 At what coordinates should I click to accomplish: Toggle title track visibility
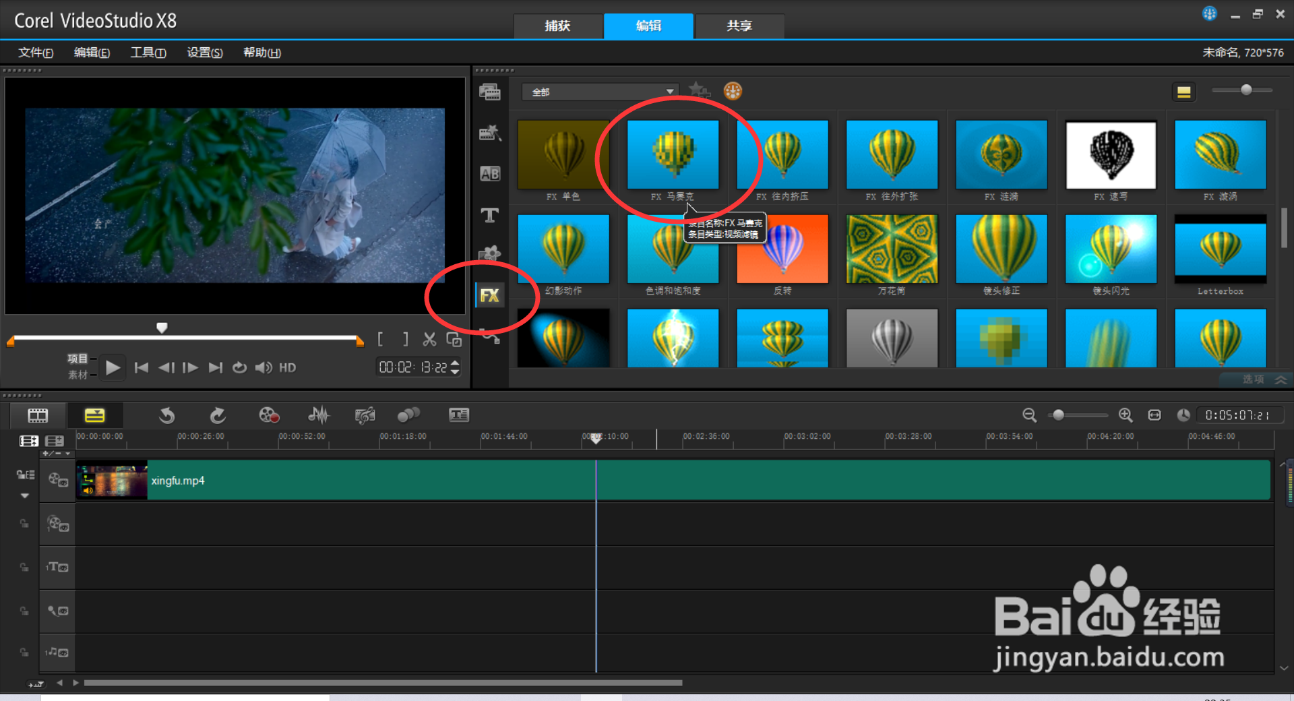(57, 567)
